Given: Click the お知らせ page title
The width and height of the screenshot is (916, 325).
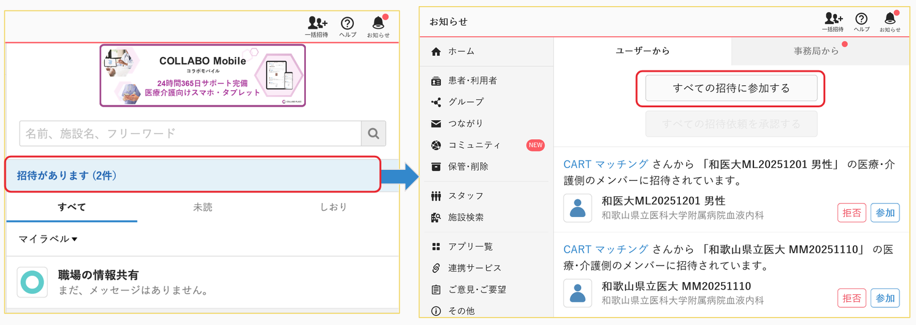Looking at the screenshot, I should pyautogui.click(x=449, y=22).
